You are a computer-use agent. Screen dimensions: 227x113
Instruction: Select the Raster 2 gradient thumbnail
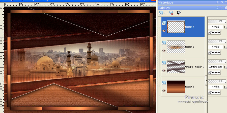(x=176, y=87)
